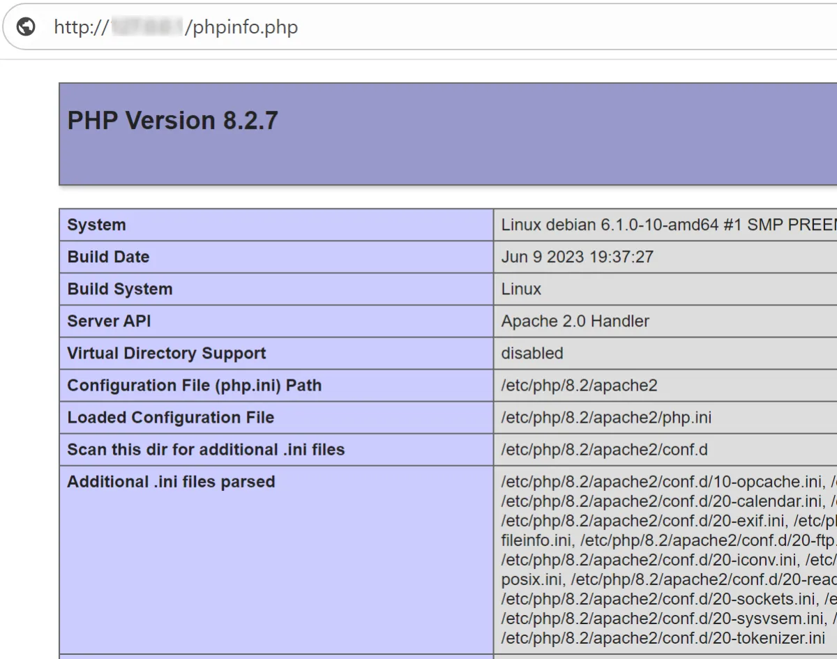Click the /etc/php/8.2/apache2 path value
Viewport: 837px width, 659px height.
pyautogui.click(x=579, y=386)
